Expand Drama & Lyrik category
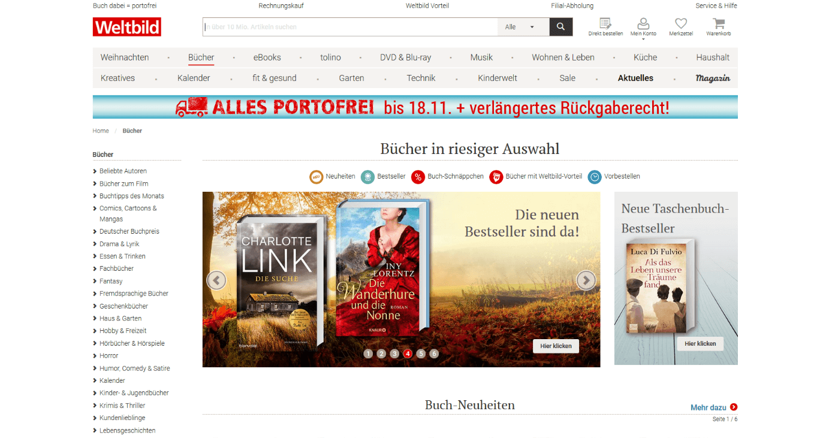 tap(95, 244)
